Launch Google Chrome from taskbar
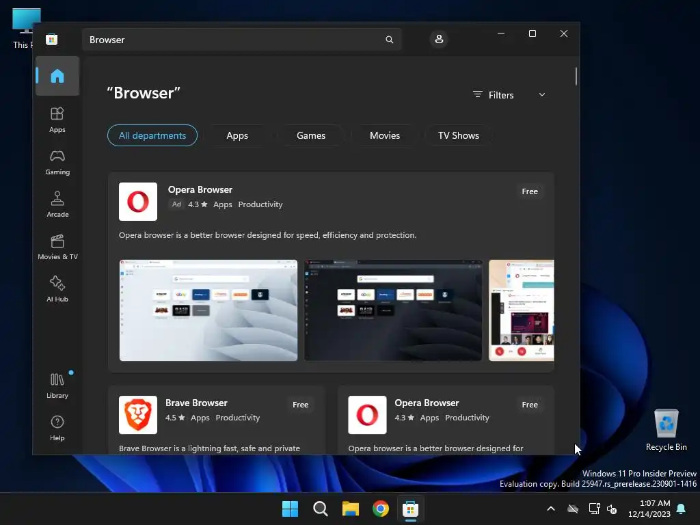Screen dimensions: 700x525 (x=381, y=509)
